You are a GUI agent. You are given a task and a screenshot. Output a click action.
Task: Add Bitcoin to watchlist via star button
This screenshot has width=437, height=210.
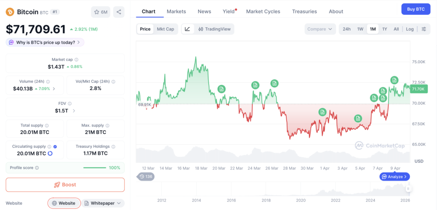point(101,12)
